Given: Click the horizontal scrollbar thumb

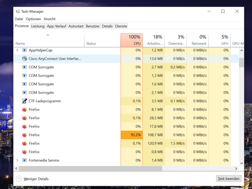Looking at the screenshot, I should point(91,168).
